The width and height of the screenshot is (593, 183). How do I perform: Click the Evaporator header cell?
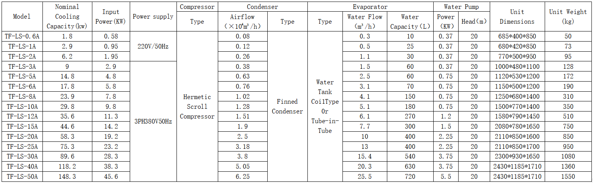370,7
